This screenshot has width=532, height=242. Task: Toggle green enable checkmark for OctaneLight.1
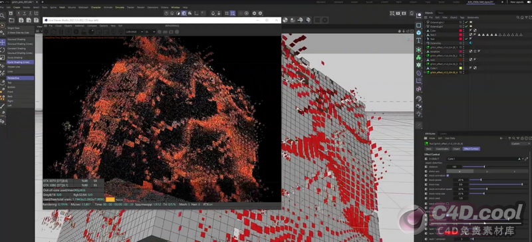click(466, 22)
